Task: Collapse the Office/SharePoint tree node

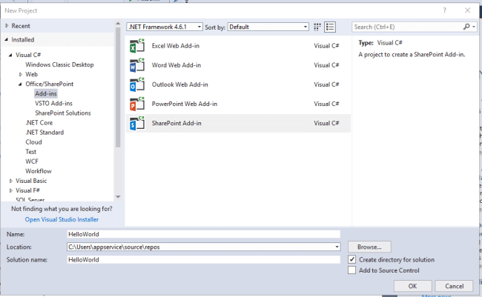Action: tap(20, 84)
